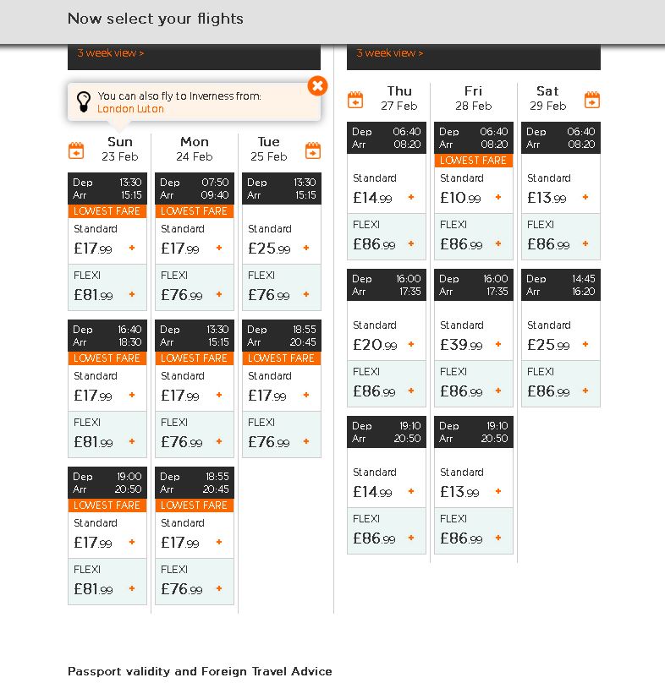Select Sun 23 Feb 13:30 departure header
This screenshot has height=683, width=665.
[107, 189]
